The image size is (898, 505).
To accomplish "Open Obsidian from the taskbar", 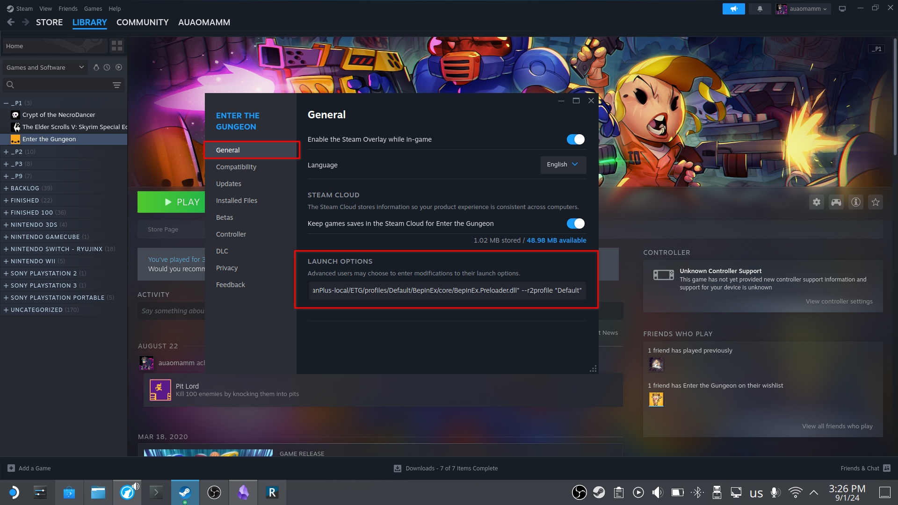I will (243, 492).
